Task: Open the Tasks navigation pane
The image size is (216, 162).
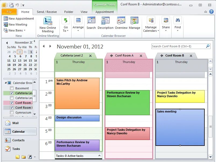Action: coord(20,149)
